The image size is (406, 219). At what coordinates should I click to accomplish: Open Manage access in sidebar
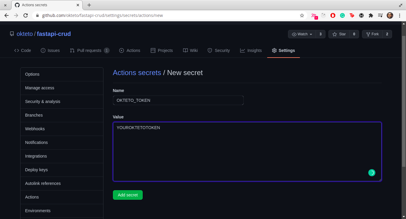62,88
